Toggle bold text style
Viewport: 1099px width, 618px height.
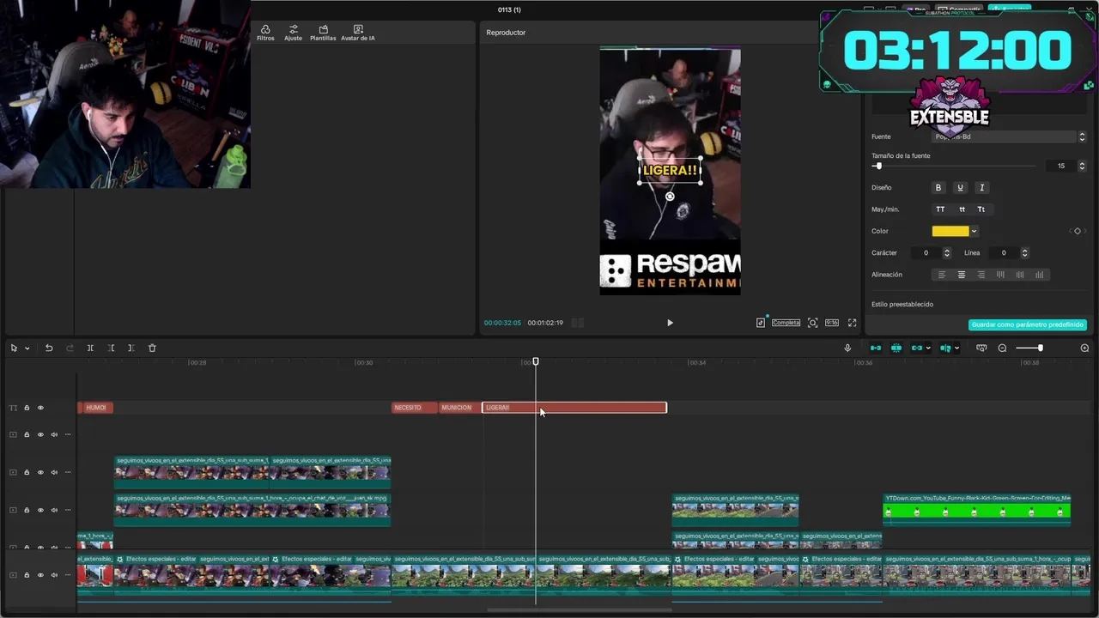coord(938,187)
